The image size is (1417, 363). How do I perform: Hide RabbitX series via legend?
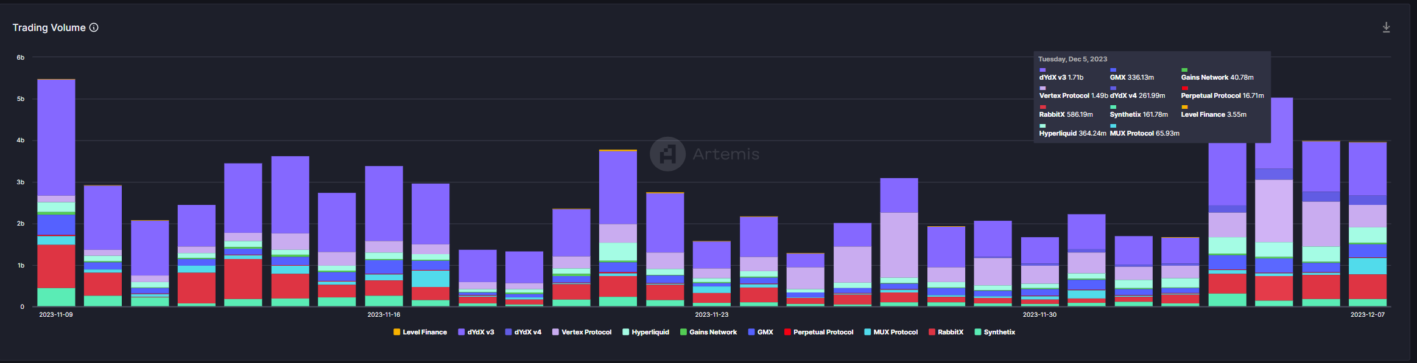(x=946, y=332)
